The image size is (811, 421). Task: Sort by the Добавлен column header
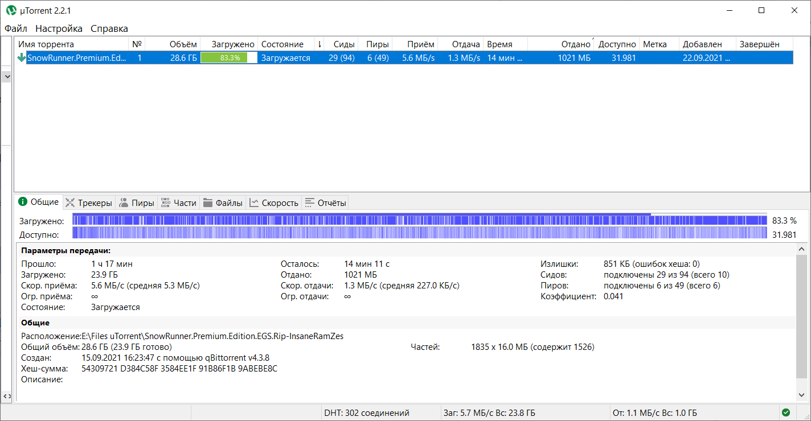[707, 44]
